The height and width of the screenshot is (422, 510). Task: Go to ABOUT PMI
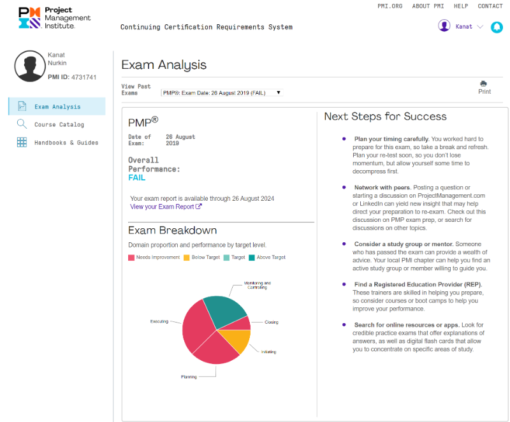(x=428, y=6)
